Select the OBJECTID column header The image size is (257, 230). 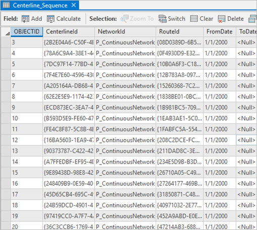[x=27, y=32]
